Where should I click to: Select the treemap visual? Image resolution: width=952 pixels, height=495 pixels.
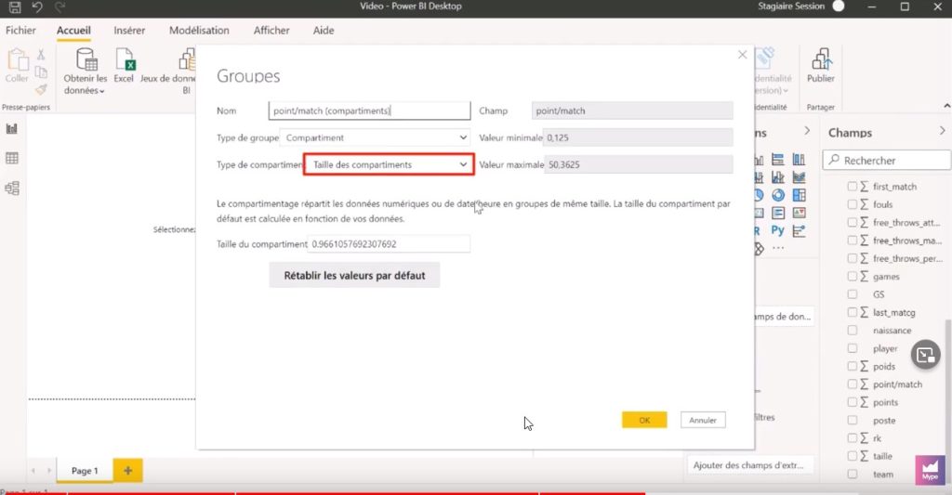click(799, 195)
